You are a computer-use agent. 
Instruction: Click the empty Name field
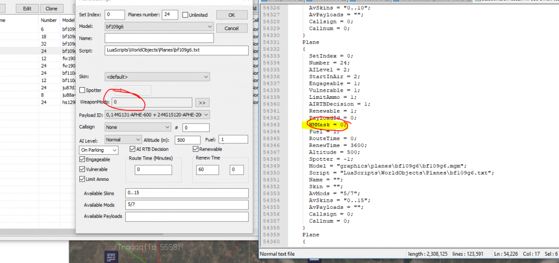click(159, 38)
